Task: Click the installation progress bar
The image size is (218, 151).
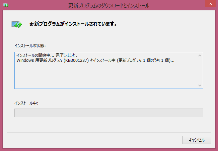Action: pos(108,113)
